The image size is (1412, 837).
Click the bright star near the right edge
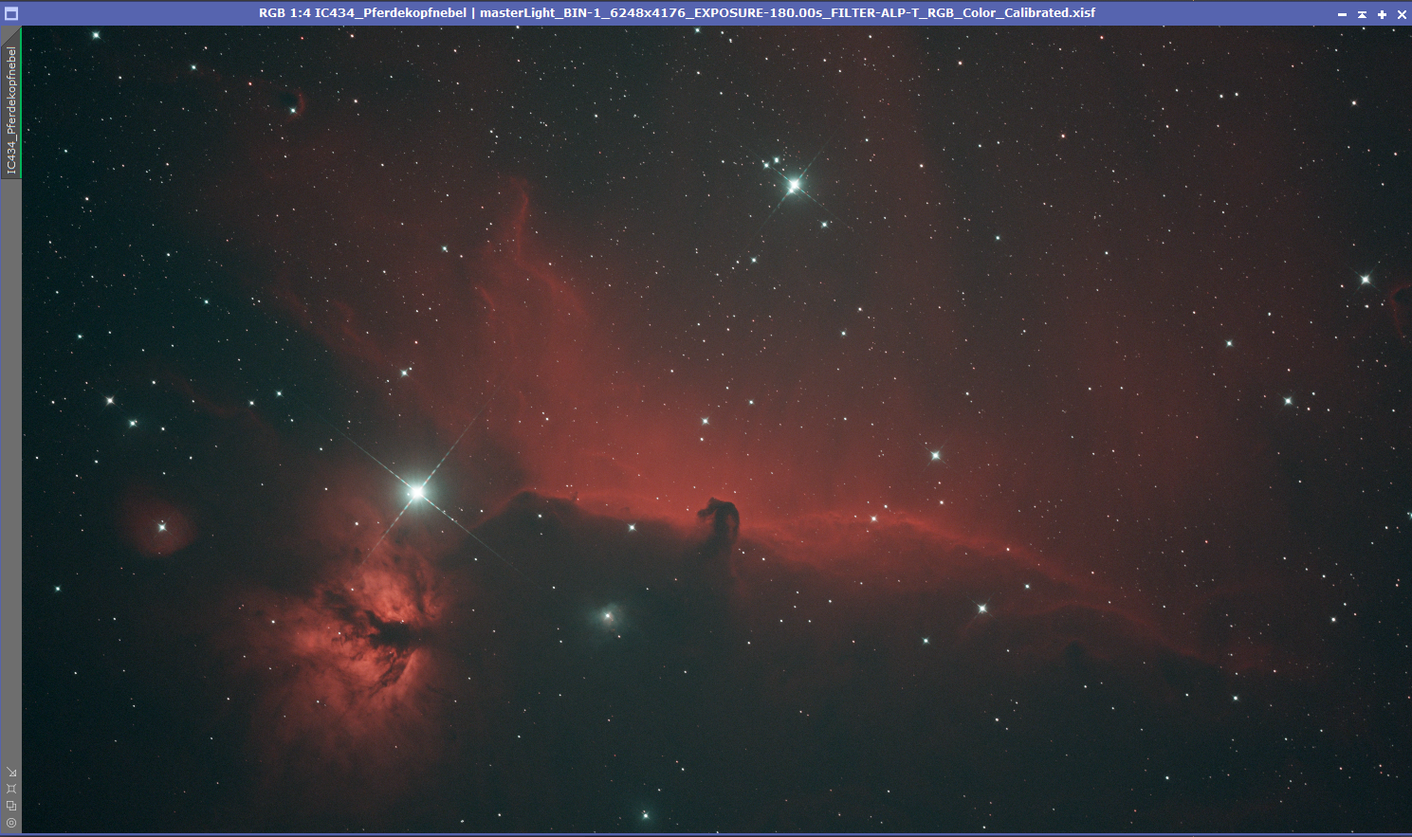point(1366,280)
